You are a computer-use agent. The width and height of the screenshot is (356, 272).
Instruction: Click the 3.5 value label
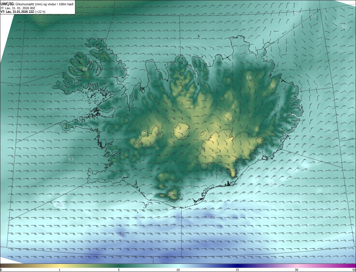249,78
